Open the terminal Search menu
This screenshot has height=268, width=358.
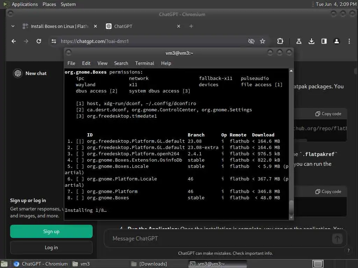(x=121, y=64)
